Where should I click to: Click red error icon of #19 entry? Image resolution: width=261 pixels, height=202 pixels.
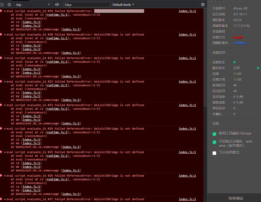(1, 11)
